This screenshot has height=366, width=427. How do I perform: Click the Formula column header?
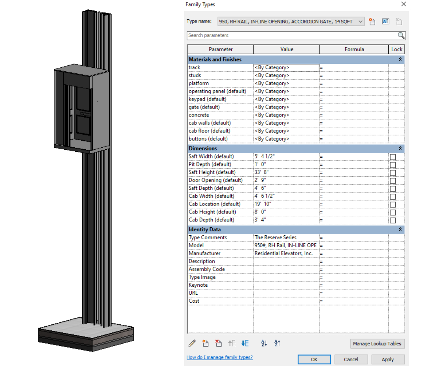pyautogui.click(x=354, y=50)
